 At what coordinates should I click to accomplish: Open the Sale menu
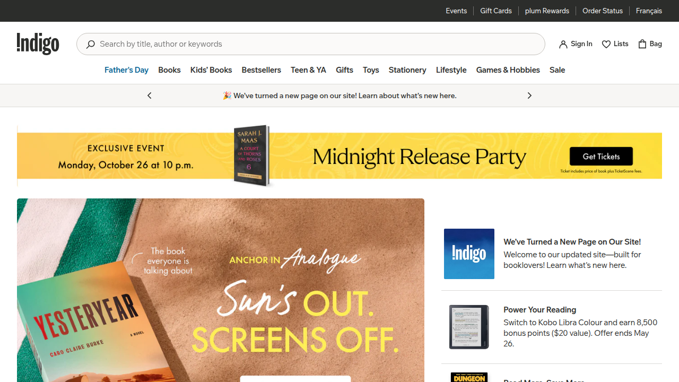tap(557, 70)
